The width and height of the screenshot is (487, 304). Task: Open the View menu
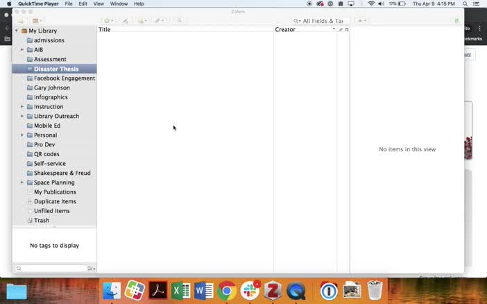(x=99, y=3)
